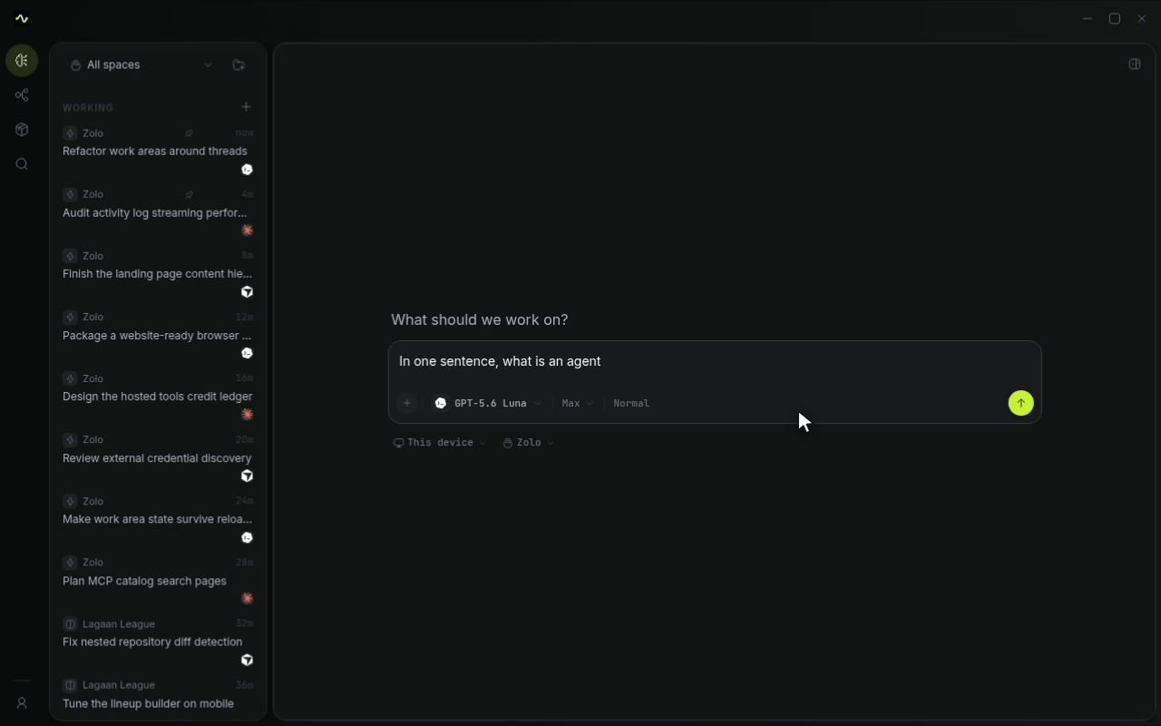Expand the All spaces dropdown
The width and height of the screenshot is (1161, 726).
[x=141, y=65]
